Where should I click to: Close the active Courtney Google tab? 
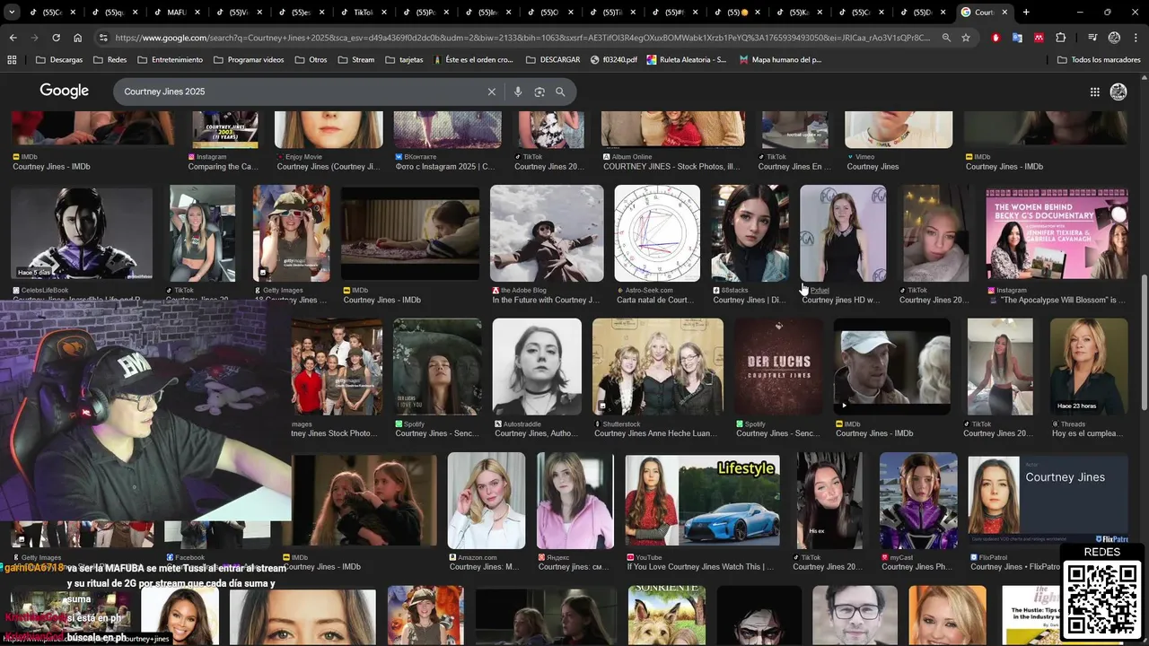click(1004, 13)
